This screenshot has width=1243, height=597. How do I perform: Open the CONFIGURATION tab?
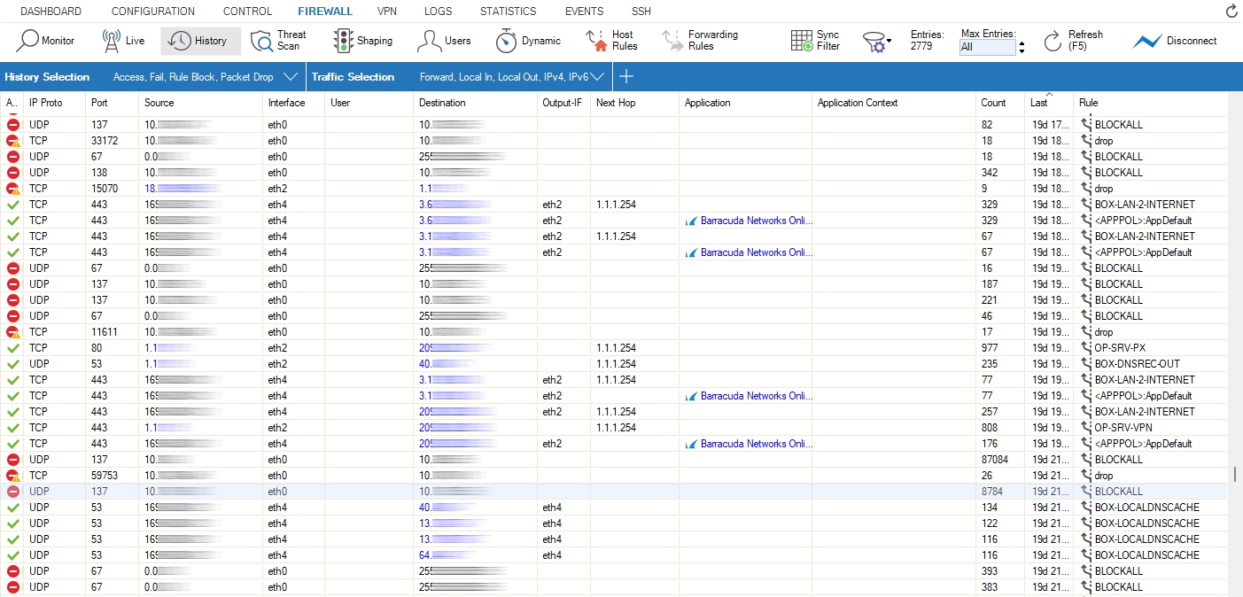click(153, 12)
